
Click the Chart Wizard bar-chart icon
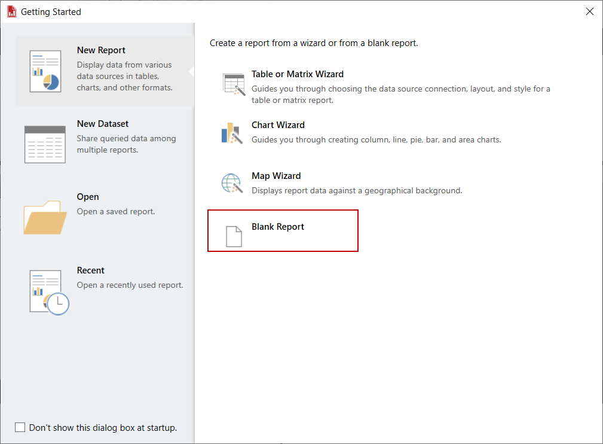click(x=232, y=133)
